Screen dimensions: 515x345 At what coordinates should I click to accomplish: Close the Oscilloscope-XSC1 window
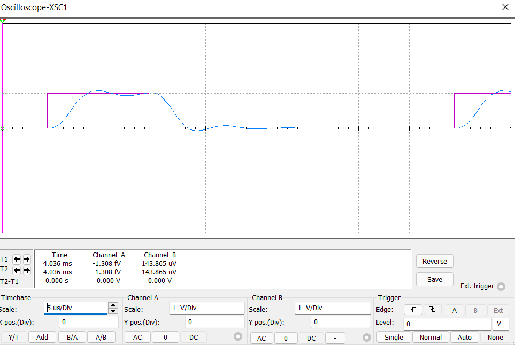tap(505, 7)
